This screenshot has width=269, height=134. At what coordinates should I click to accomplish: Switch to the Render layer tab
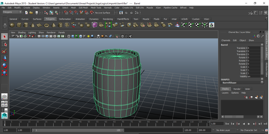tap(237, 89)
